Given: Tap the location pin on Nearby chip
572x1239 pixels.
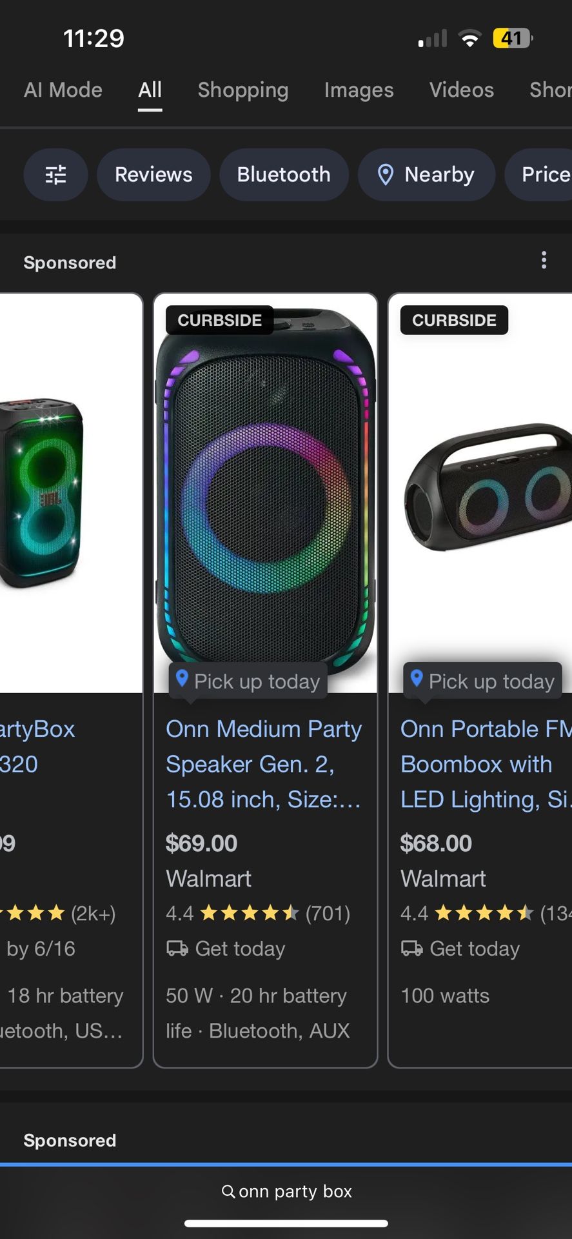Looking at the screenshot, I should [386, 175].
